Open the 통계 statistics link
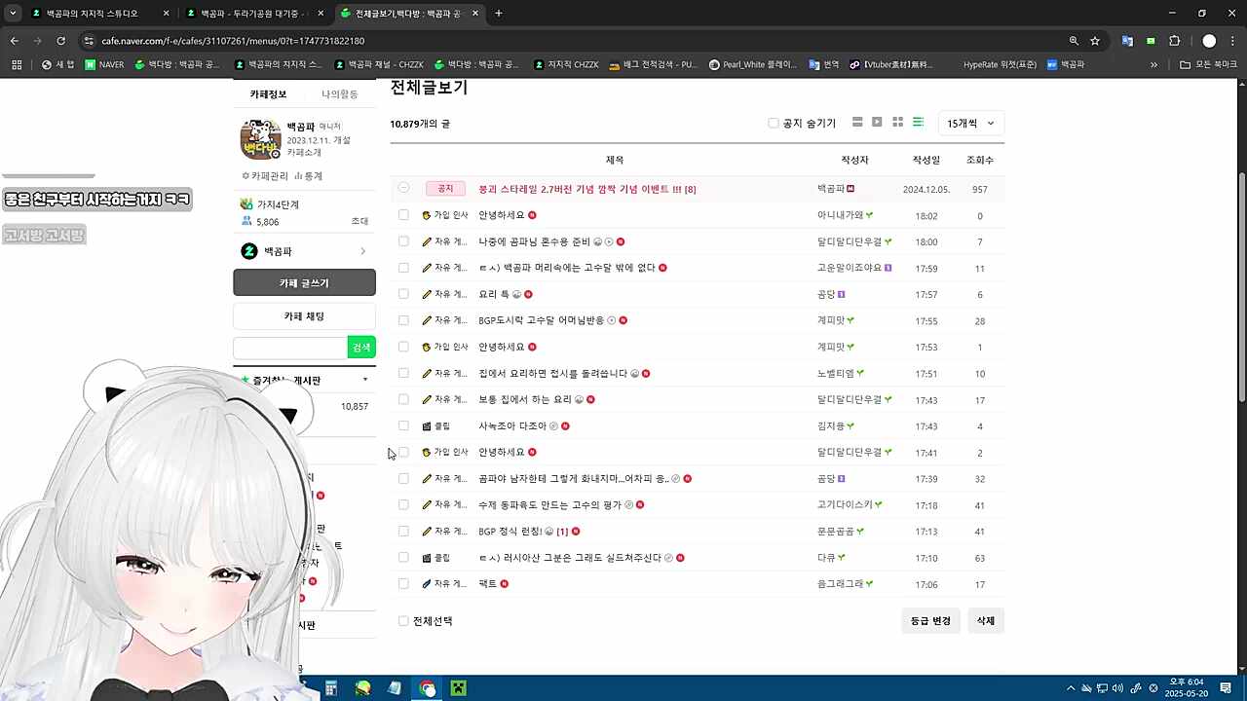Viewport: 1247px width, 701px height. [308, 176]
